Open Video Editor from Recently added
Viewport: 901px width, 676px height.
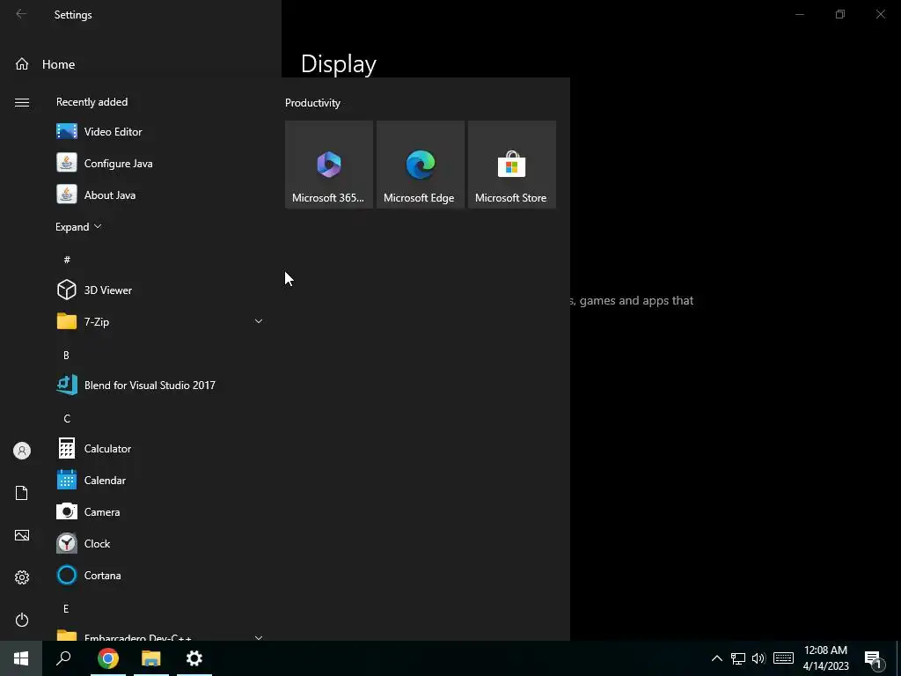pos(159,132)
